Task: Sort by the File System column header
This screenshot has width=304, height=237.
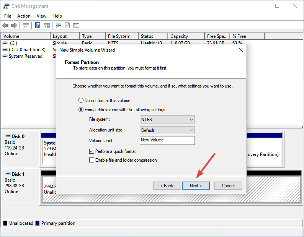Action: [x=122, y=36]
